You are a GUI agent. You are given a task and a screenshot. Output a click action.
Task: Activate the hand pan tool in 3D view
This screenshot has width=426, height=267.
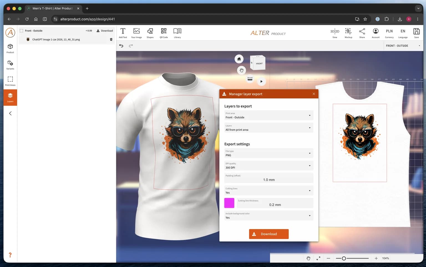(242, 70)
